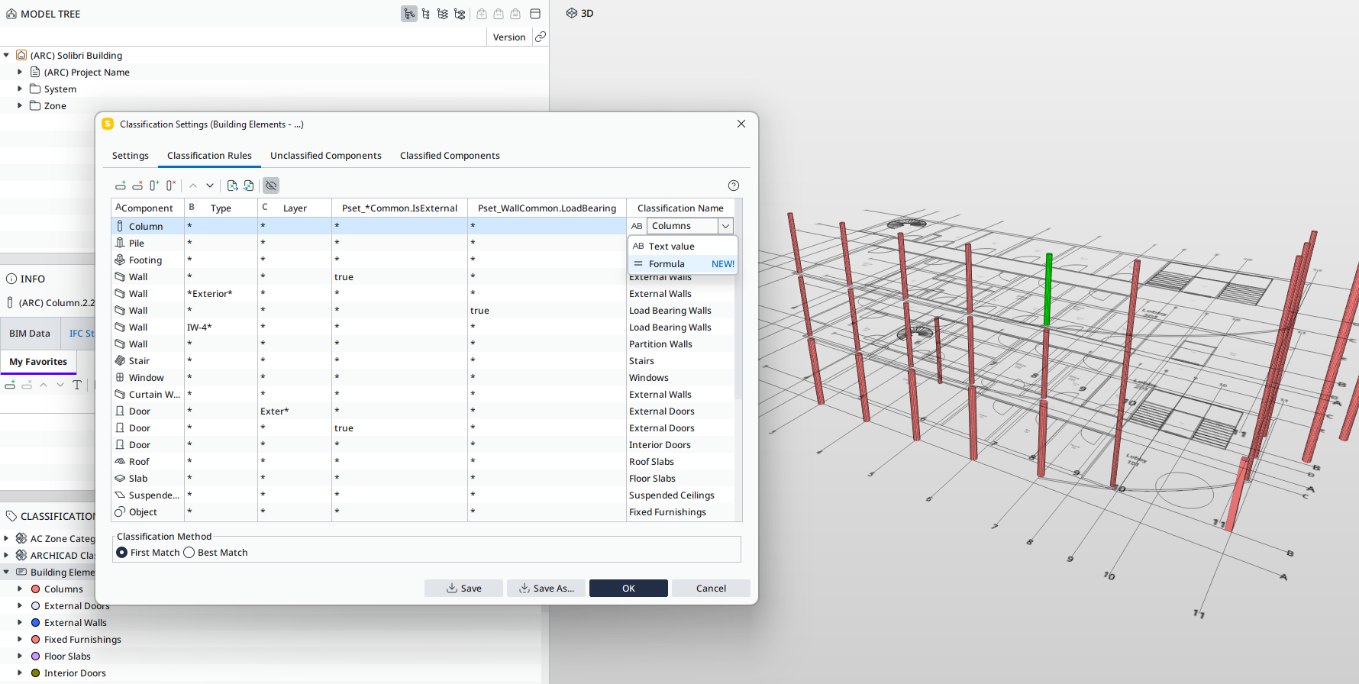This screenshot has width=1359, height=684.
Task: Select the BIM Data tab in Info panel
Action: click(30, 333)
